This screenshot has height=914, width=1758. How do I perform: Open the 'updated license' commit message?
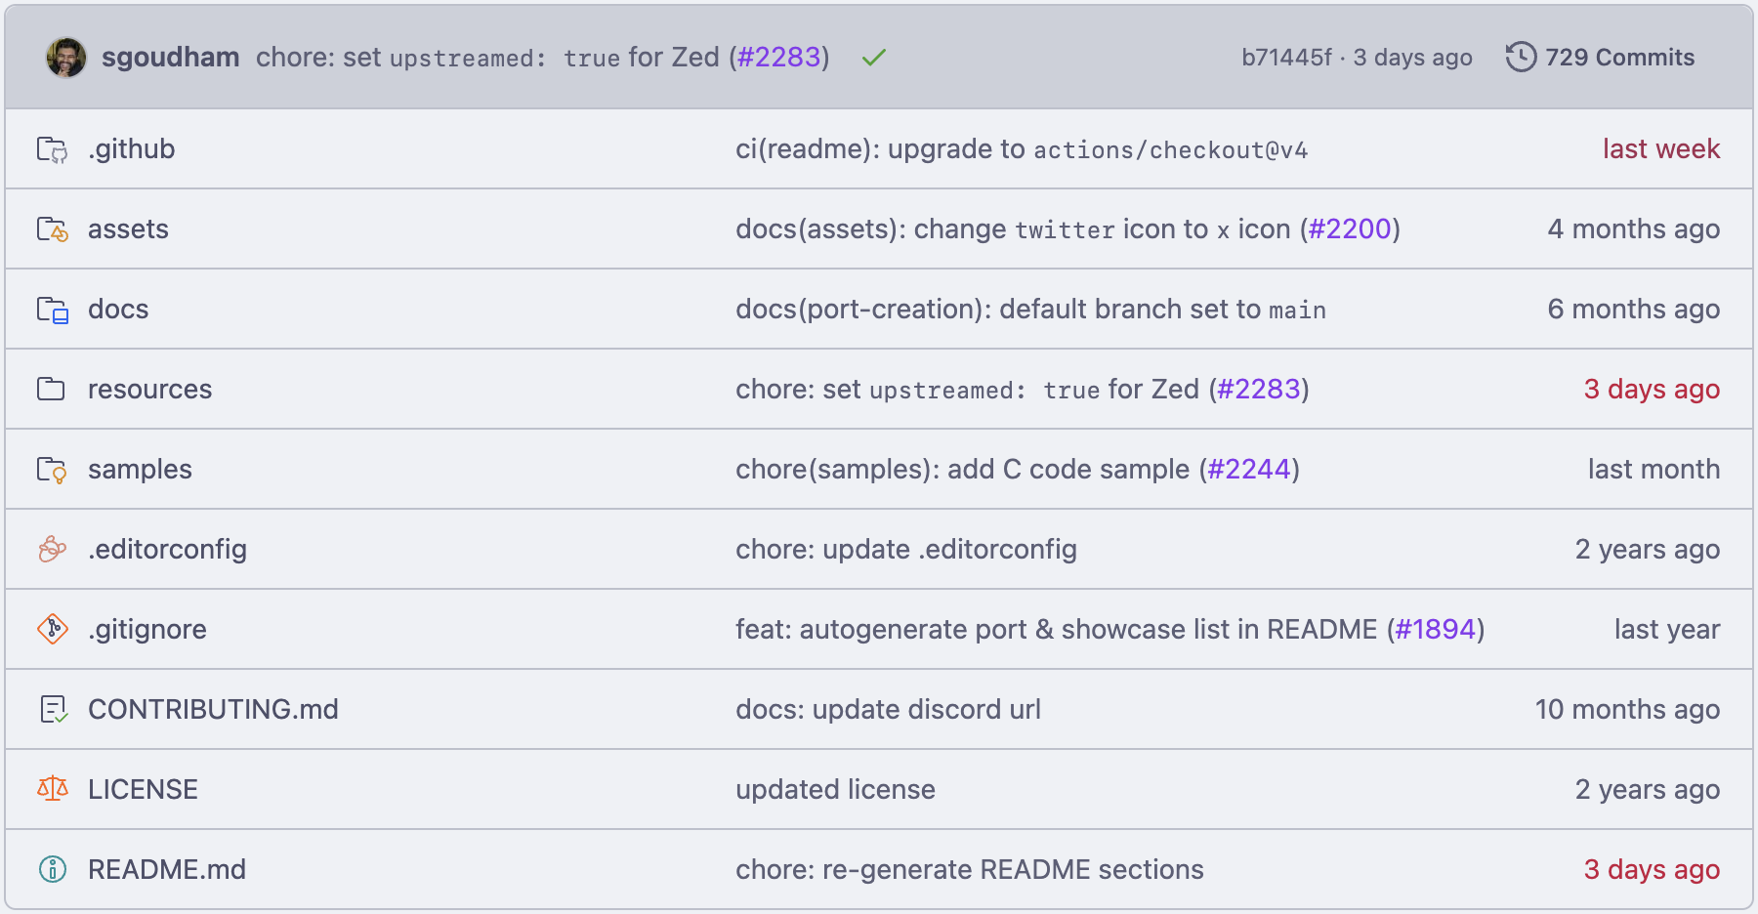(x=835, y=790)
